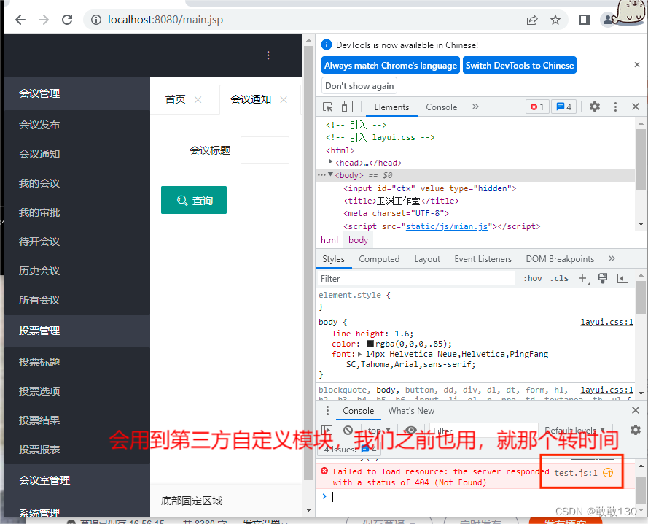This screenshot has width=648, height=524.
Task: Click Don't show again
Action: pyautogui.click(x=359, y=85)
